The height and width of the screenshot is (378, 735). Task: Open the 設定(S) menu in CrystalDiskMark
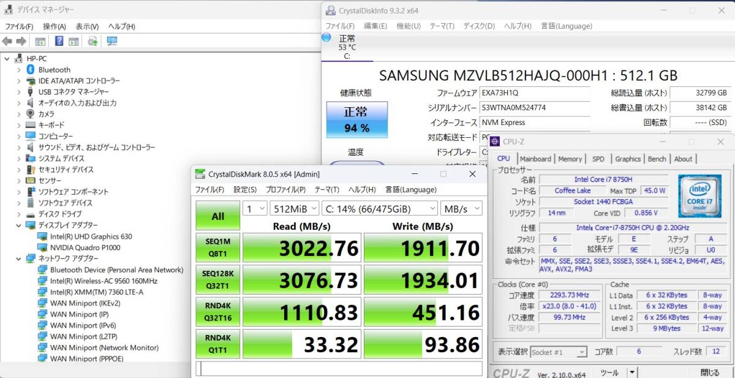245,189
